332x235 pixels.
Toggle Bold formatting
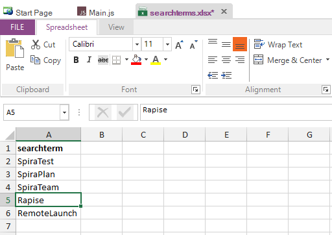(76, 60)
